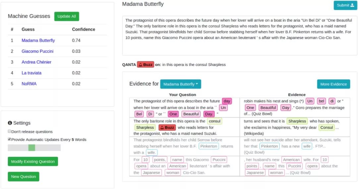Click the Modify Existing Question button
This screenshot has width=358, height=189.
[x=33, y=161]
